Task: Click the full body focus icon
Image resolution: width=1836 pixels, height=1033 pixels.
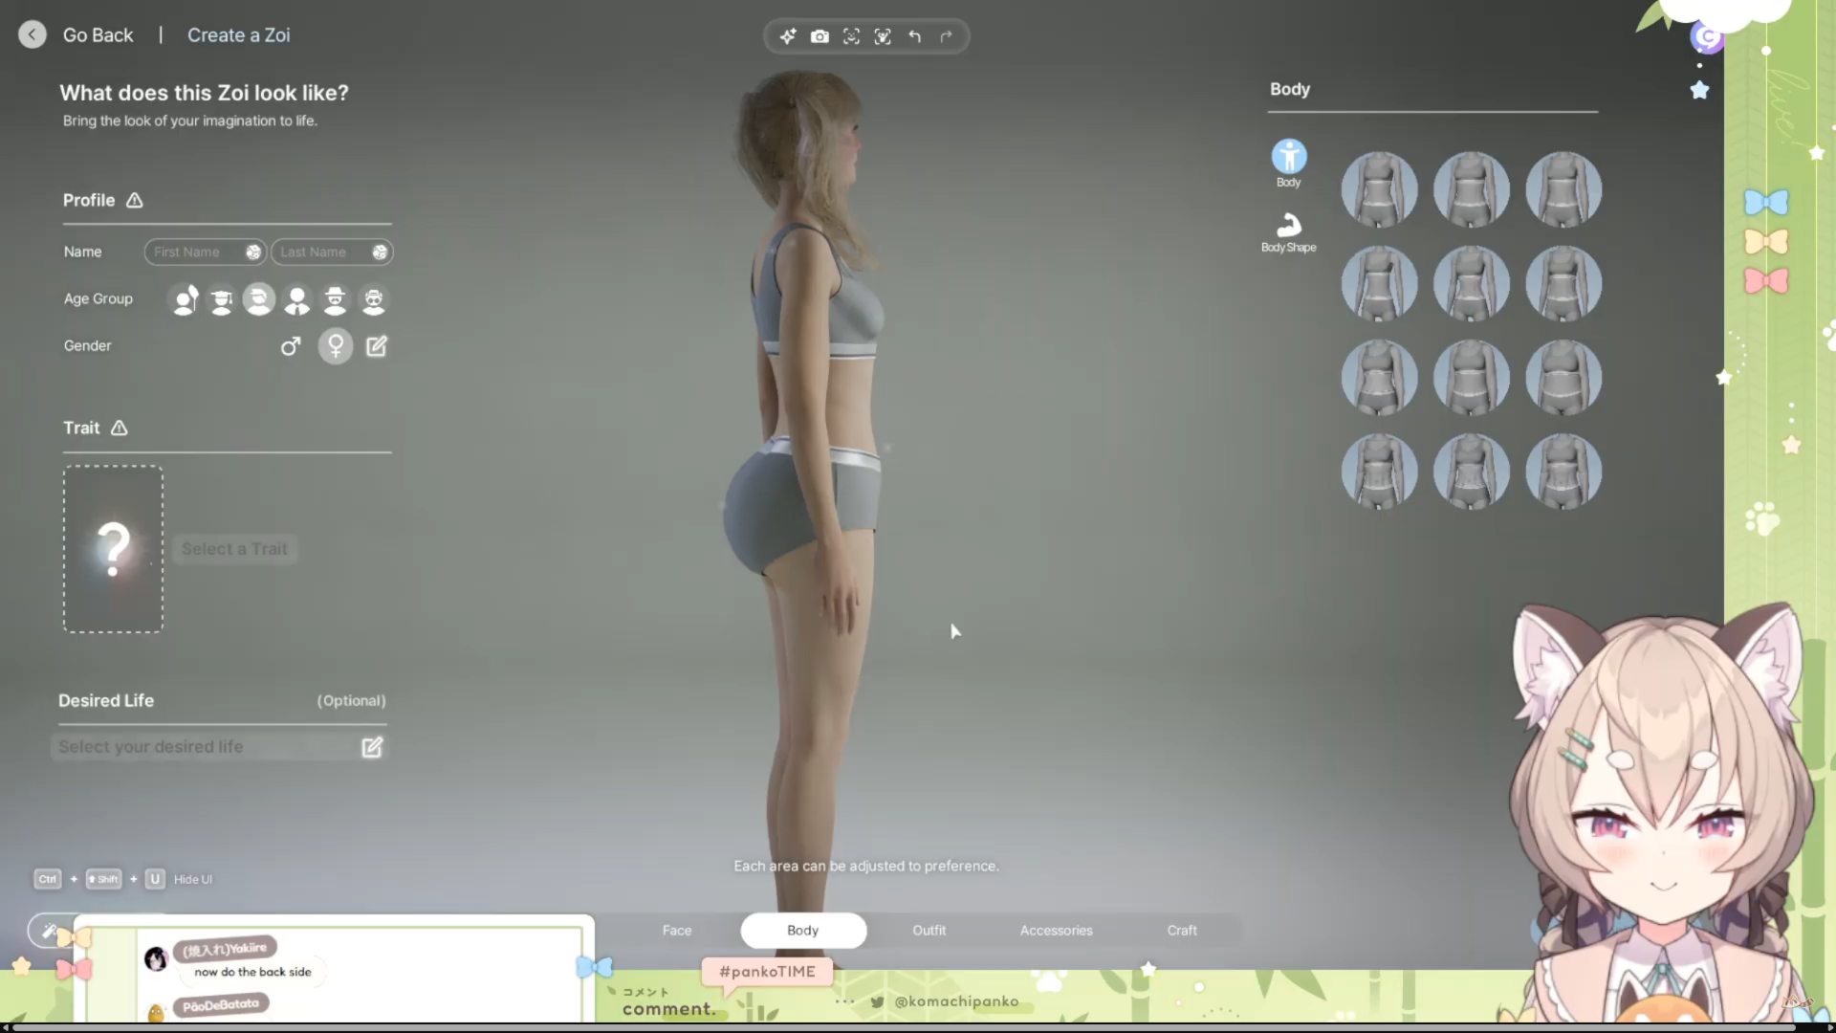Action: (x=883, y=36)
